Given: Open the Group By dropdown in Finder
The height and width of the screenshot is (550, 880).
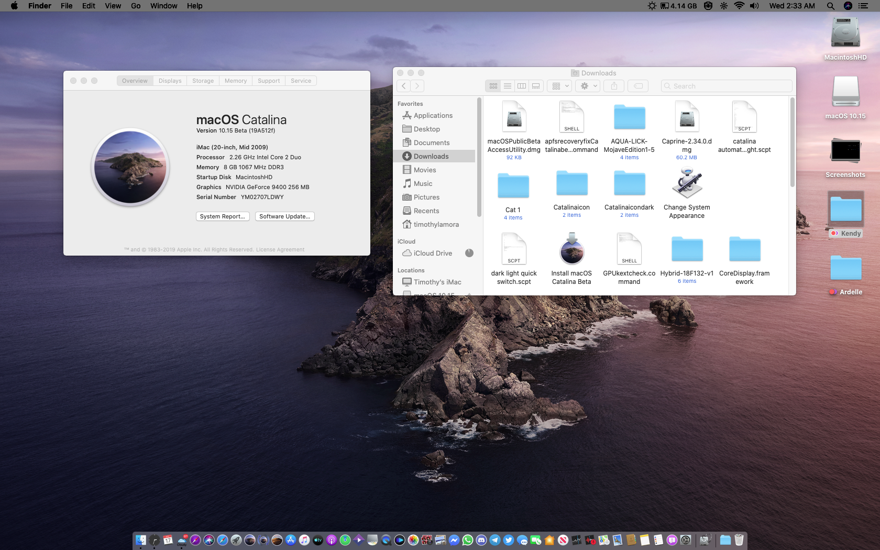Looking at the screenshot, I should [559, 86].
